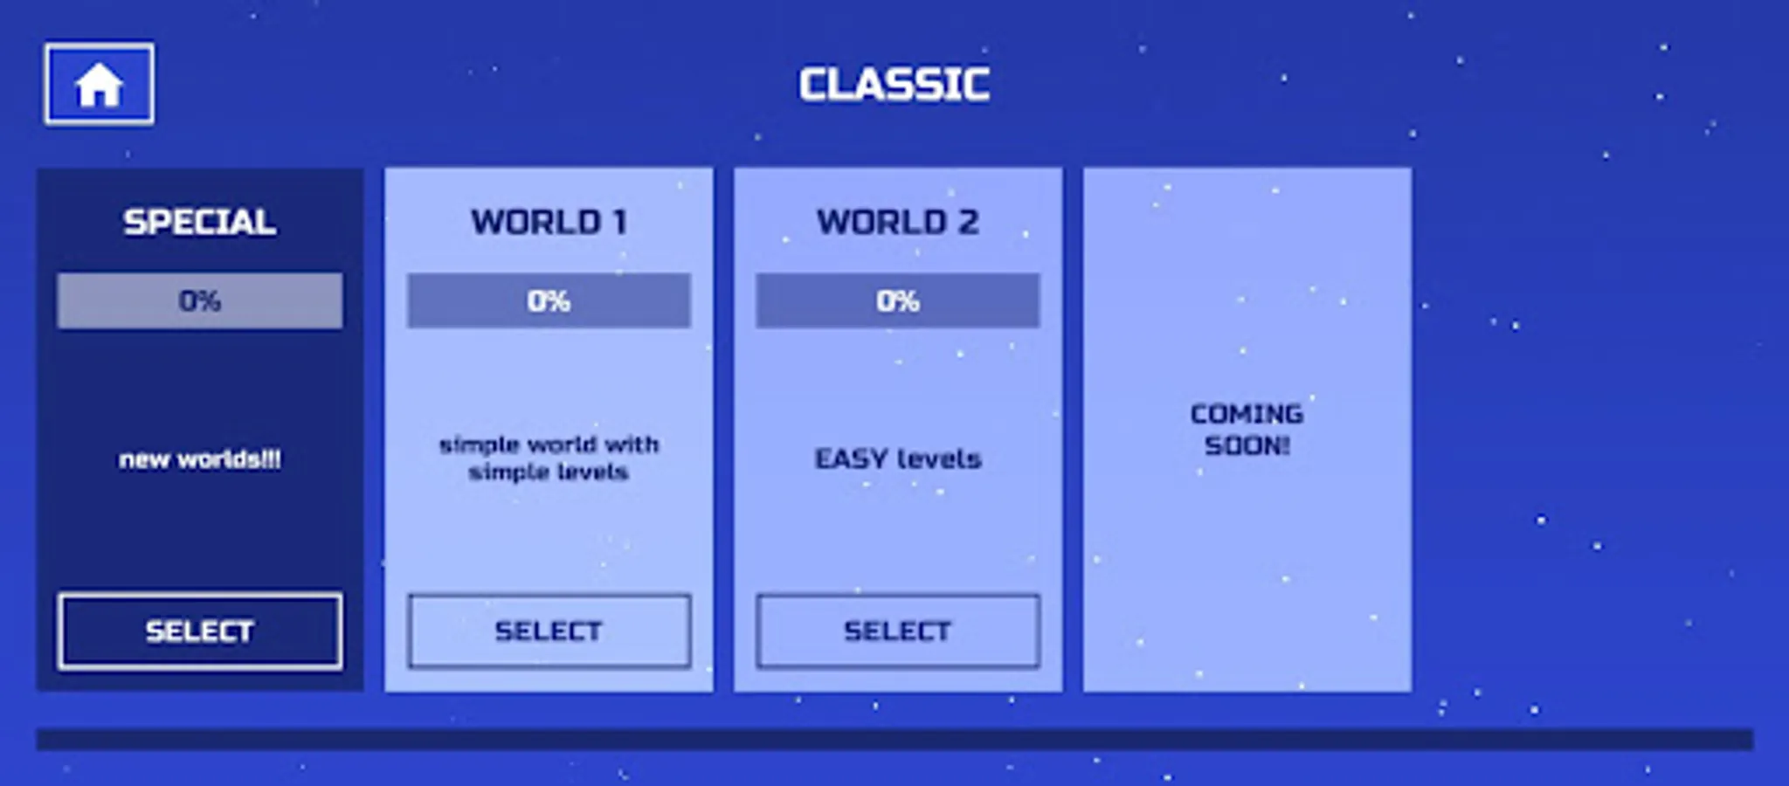Click WORLD 1's 0% completion bar
The width and height of the screenshot is (1789, 786).
tap(549, 301)
